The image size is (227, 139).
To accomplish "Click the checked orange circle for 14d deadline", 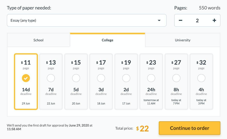I will tap(26, 78).
